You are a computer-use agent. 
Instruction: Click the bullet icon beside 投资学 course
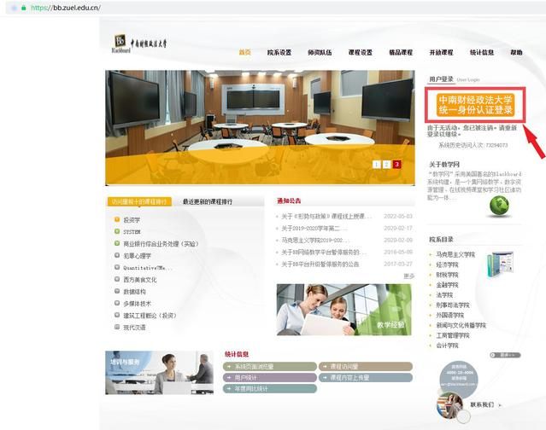[x=116, y=219]
